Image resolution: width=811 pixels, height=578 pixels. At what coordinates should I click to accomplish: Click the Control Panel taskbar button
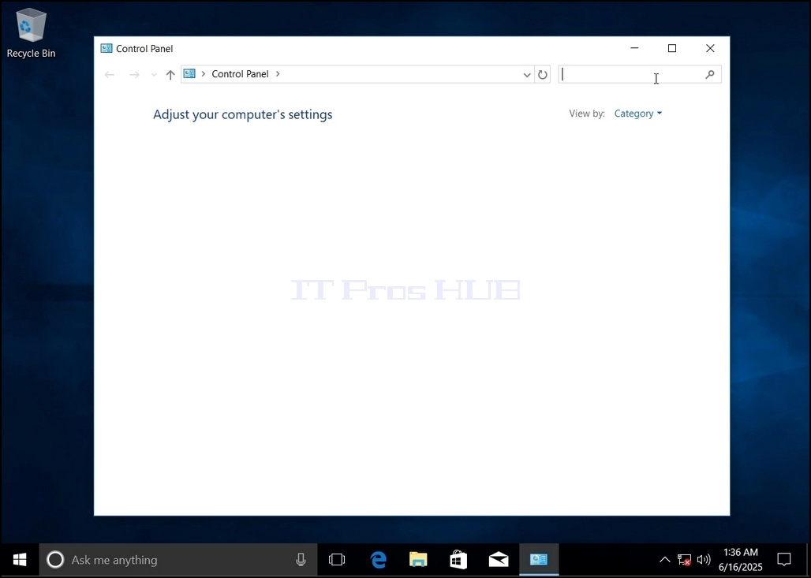click(538, 559)
